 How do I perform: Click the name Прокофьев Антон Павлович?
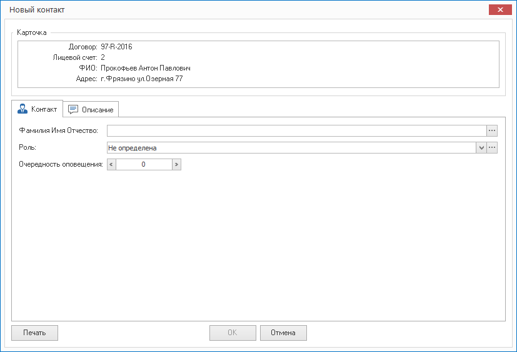(146, 68)
